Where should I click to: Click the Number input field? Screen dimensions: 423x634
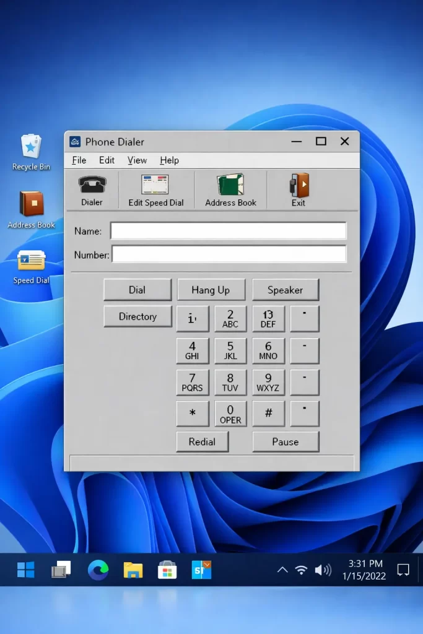pyautogui.click(x=229, y=254)
